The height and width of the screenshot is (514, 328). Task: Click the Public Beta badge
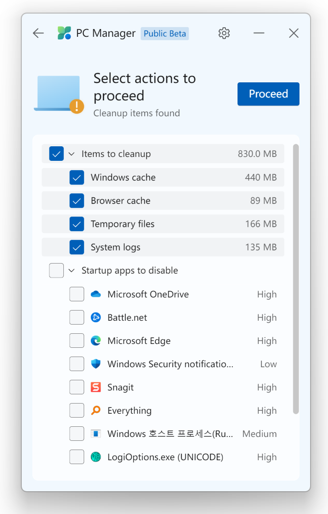pyautogui.click(x=164, y=33)
